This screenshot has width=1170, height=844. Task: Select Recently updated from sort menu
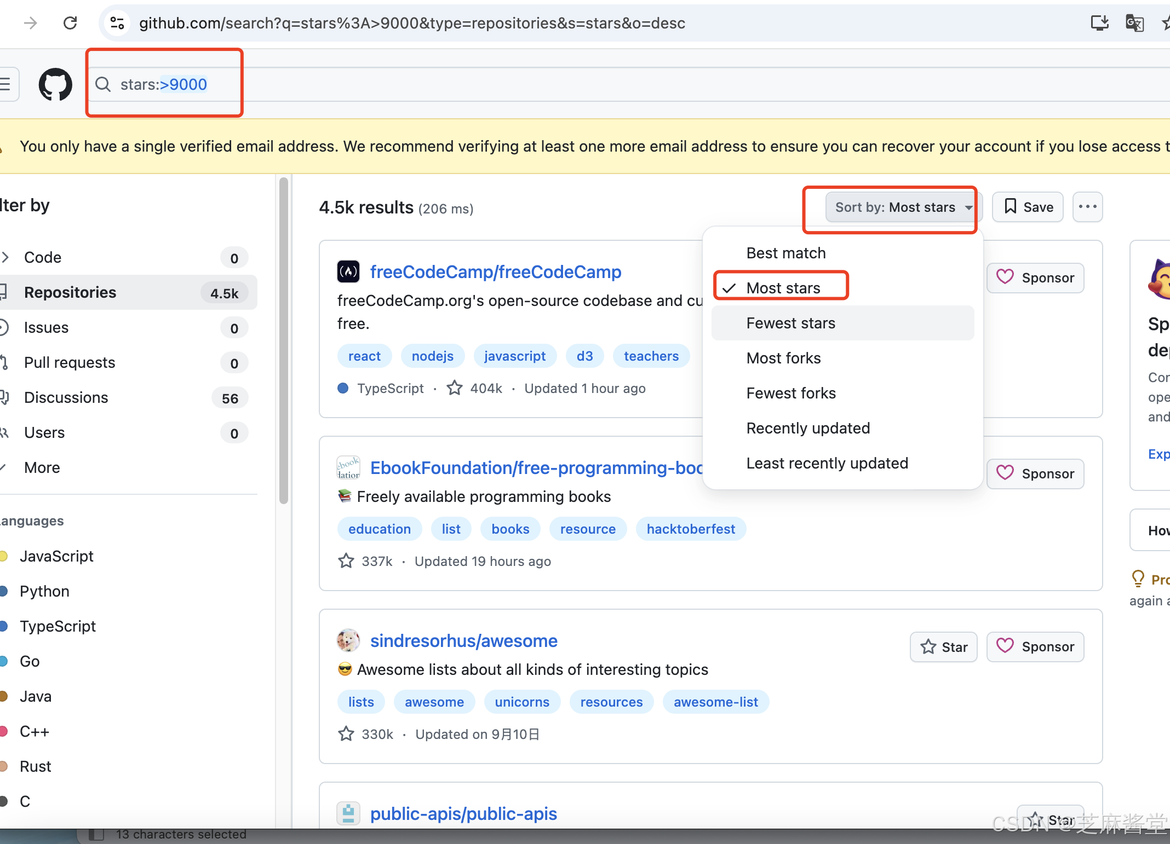(x=808, y=428)
